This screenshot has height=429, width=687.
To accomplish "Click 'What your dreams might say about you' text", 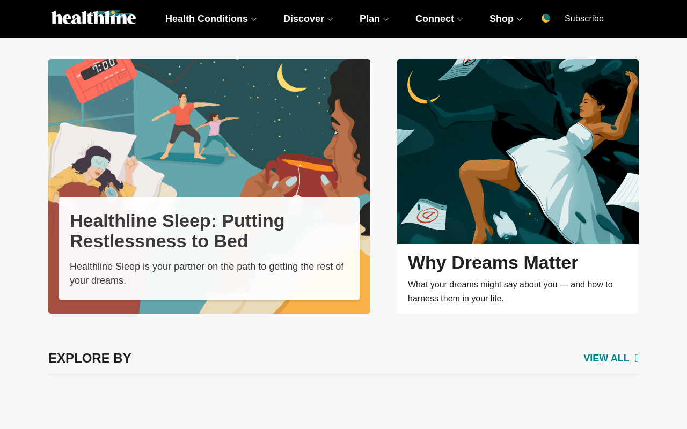I will pos(510,291).
